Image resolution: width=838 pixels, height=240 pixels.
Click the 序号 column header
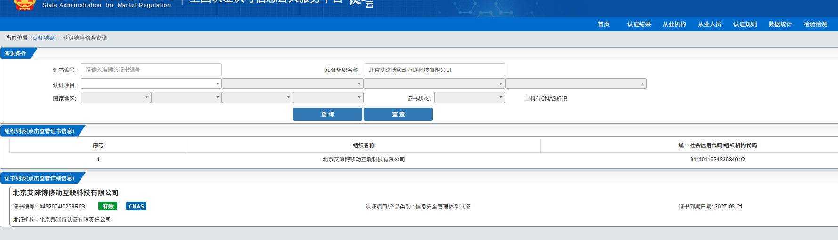click(98, 145)
